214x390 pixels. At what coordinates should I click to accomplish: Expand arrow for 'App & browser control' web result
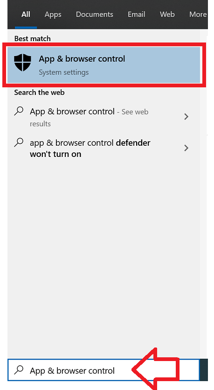click(186, 116)
